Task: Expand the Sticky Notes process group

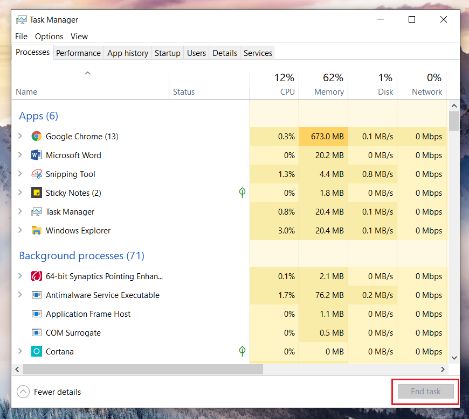Action: click(x=20, y=193)
